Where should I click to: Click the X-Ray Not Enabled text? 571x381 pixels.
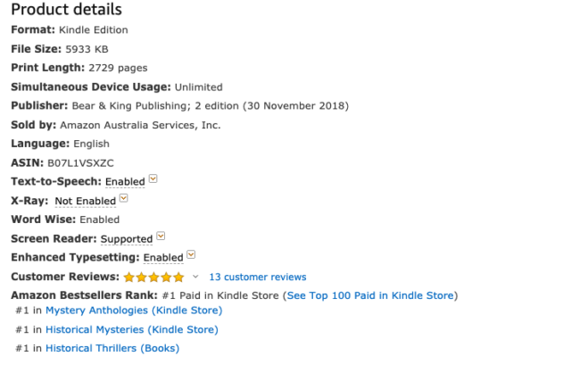(x=85, y=201)
